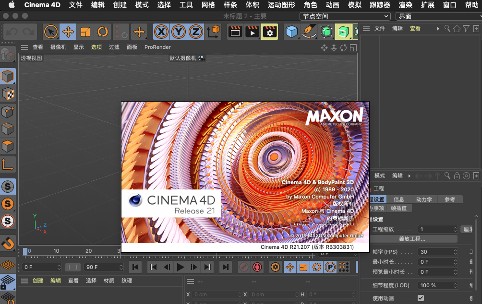The width and height of the screenshot is (482, 304).
Task: Search objects with magnifier icon
Action: tap(447, 29)
